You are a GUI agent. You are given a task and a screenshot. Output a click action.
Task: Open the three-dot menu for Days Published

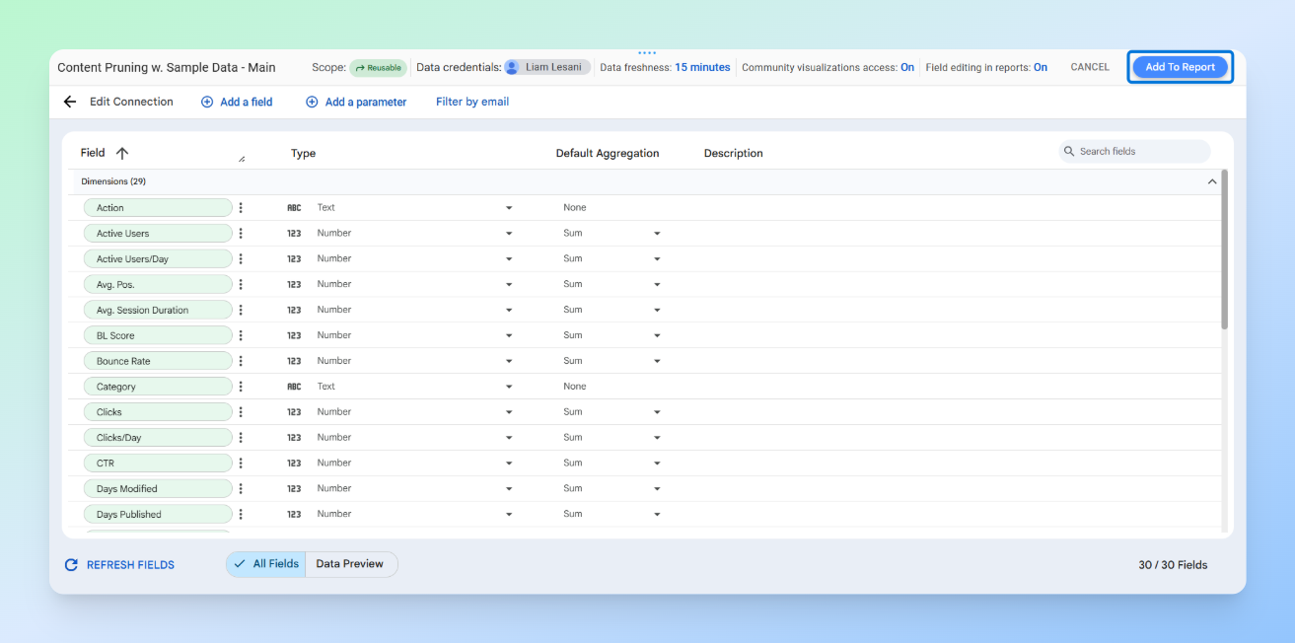click(240, 513)
